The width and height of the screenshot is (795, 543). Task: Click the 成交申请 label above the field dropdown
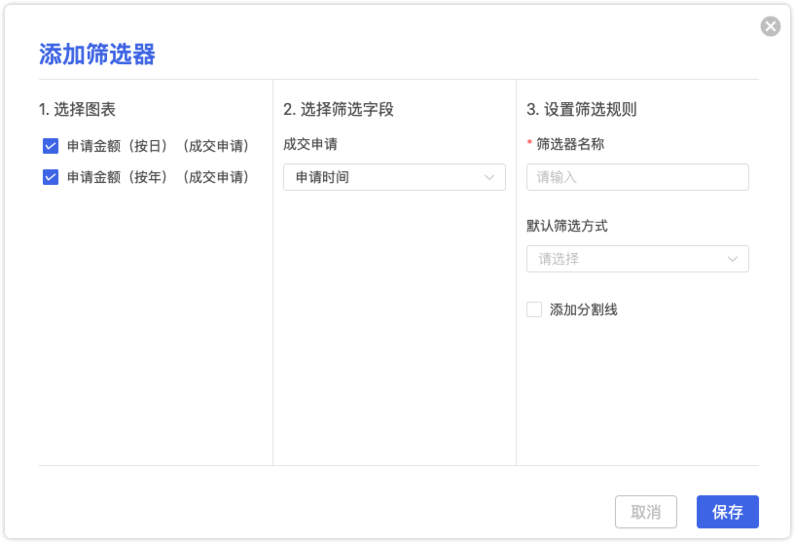310,144
